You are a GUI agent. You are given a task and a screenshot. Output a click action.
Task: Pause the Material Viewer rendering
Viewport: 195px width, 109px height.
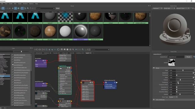pos(193,8)
